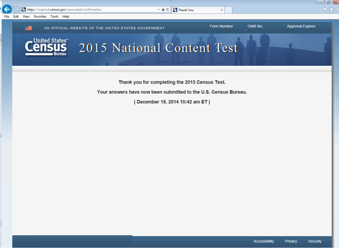Open the Help menu
This screenshot has height=250, width=339.
(x=66, y=16)
